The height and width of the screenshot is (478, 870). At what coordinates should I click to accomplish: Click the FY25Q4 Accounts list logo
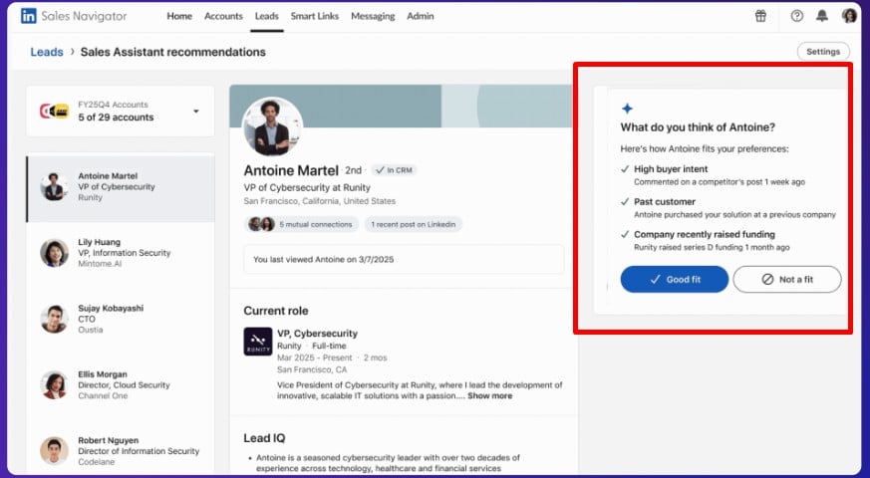coord(55,111)
